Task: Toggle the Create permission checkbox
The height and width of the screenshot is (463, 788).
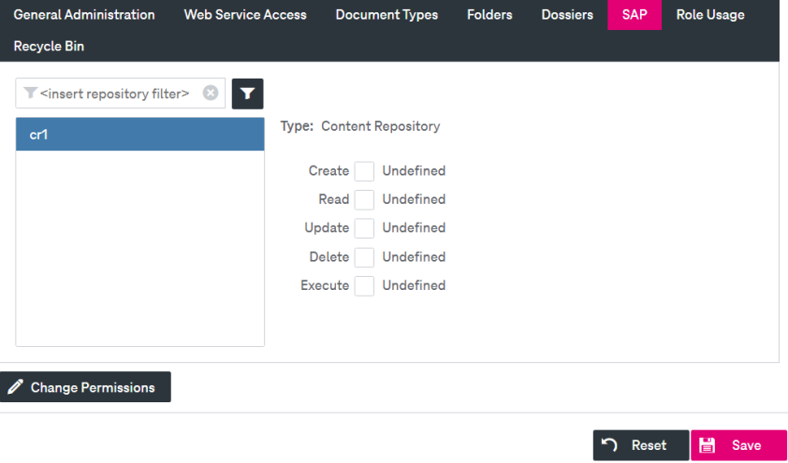Action: click(364, 171)
